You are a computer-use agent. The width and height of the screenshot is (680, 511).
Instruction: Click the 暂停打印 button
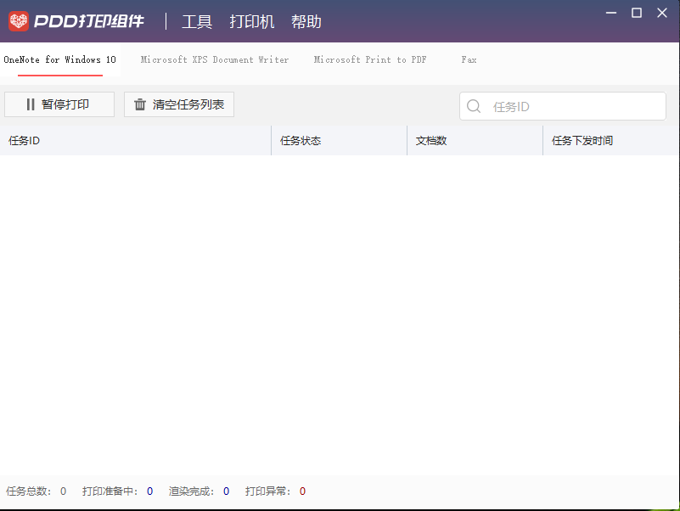[x=59, y=104]
